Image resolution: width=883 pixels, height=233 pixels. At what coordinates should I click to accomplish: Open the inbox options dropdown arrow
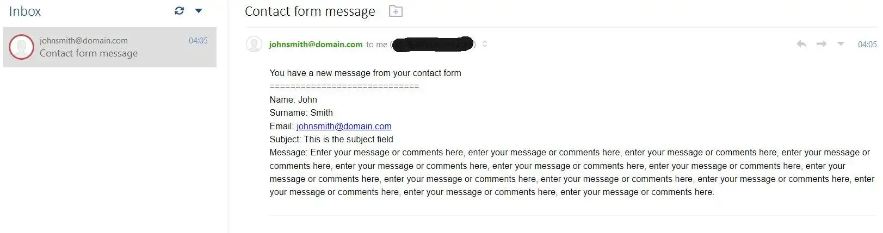[x=199, y=10]
